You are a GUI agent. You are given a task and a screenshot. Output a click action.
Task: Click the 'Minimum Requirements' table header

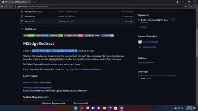click(54, 103)
